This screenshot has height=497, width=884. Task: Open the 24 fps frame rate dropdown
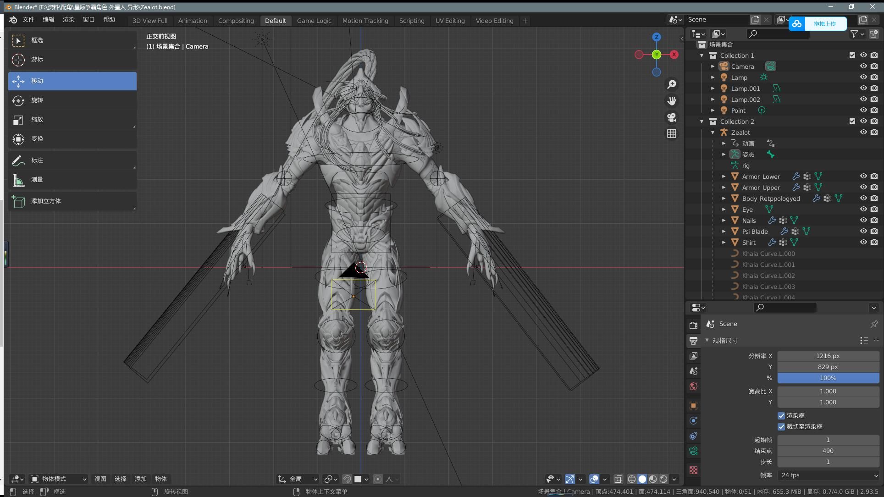point(828,475)
